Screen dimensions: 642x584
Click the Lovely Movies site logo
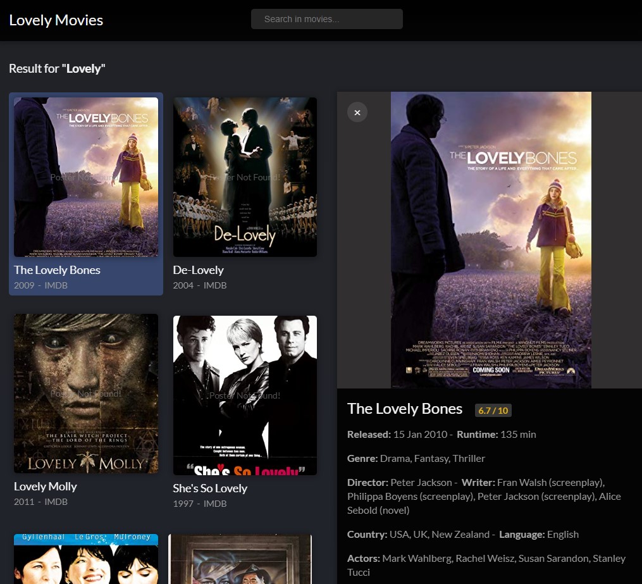[x=56, y=20]
